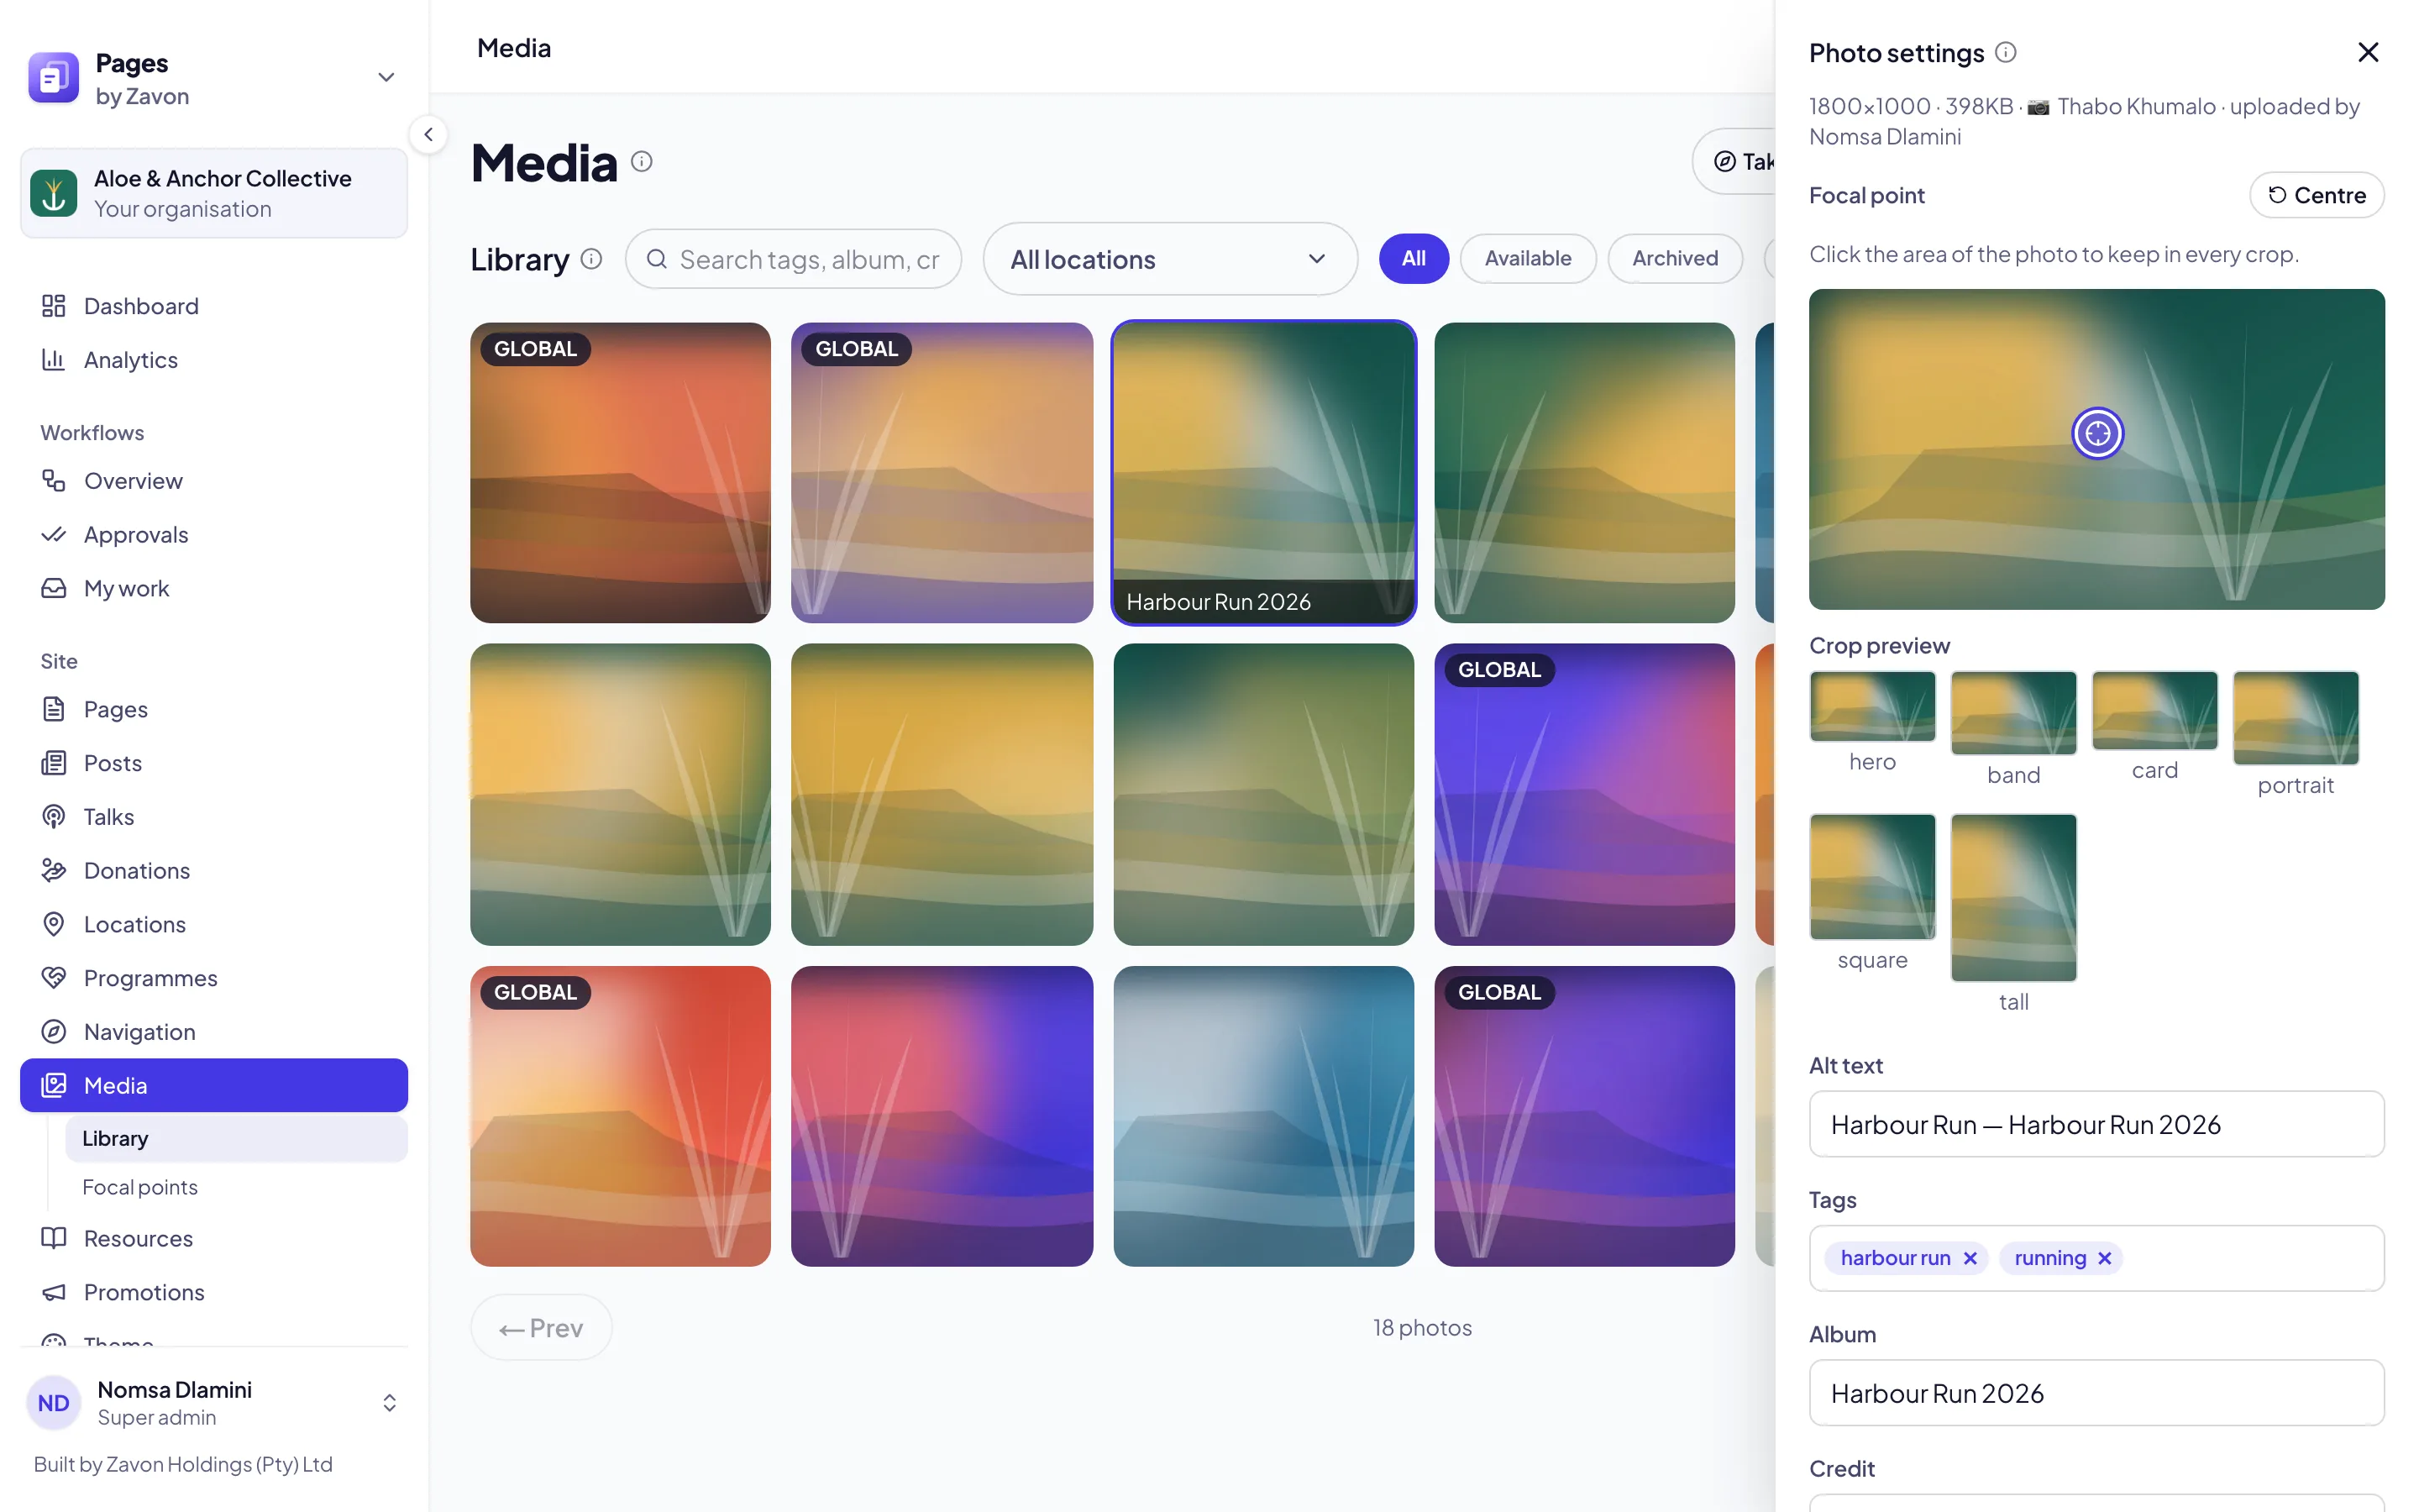The height and width of the screenshot is (1512, 2419).
Task: Select the square crop preview
Action: coord(1872,877)
